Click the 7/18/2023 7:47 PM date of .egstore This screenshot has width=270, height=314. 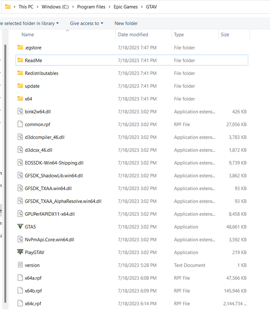(x=137, y=48)
